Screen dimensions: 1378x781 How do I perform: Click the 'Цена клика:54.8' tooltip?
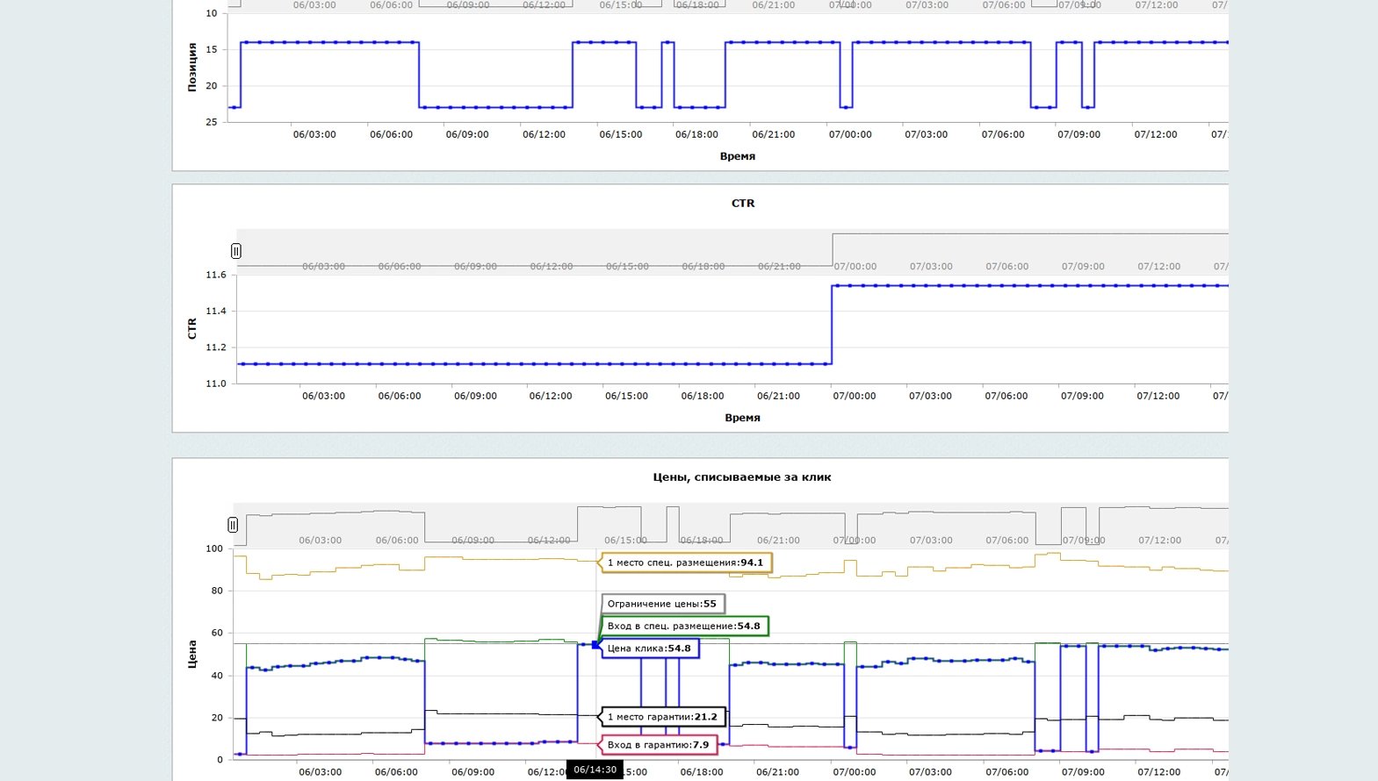click(650, 648)
